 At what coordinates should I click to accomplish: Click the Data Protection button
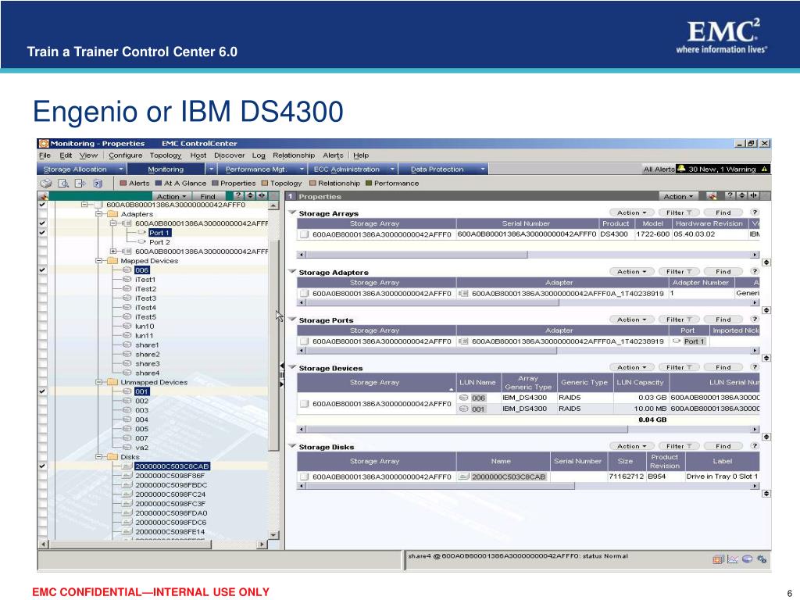[437, 169]
